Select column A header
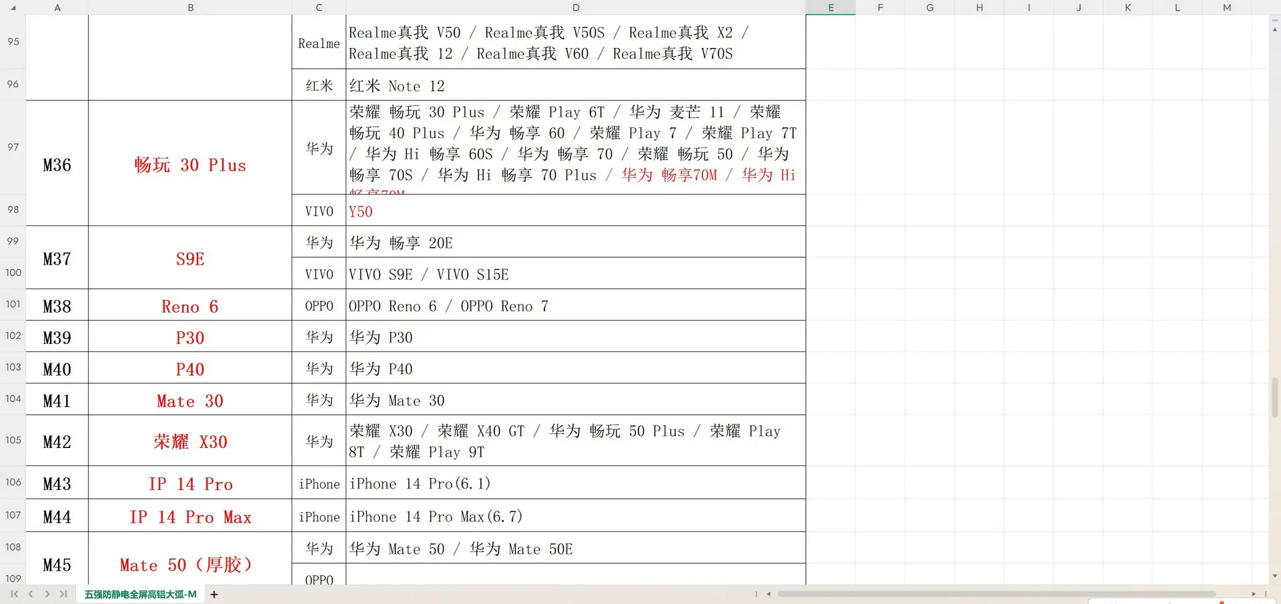The image size is (1281, 604). point(57,8)
